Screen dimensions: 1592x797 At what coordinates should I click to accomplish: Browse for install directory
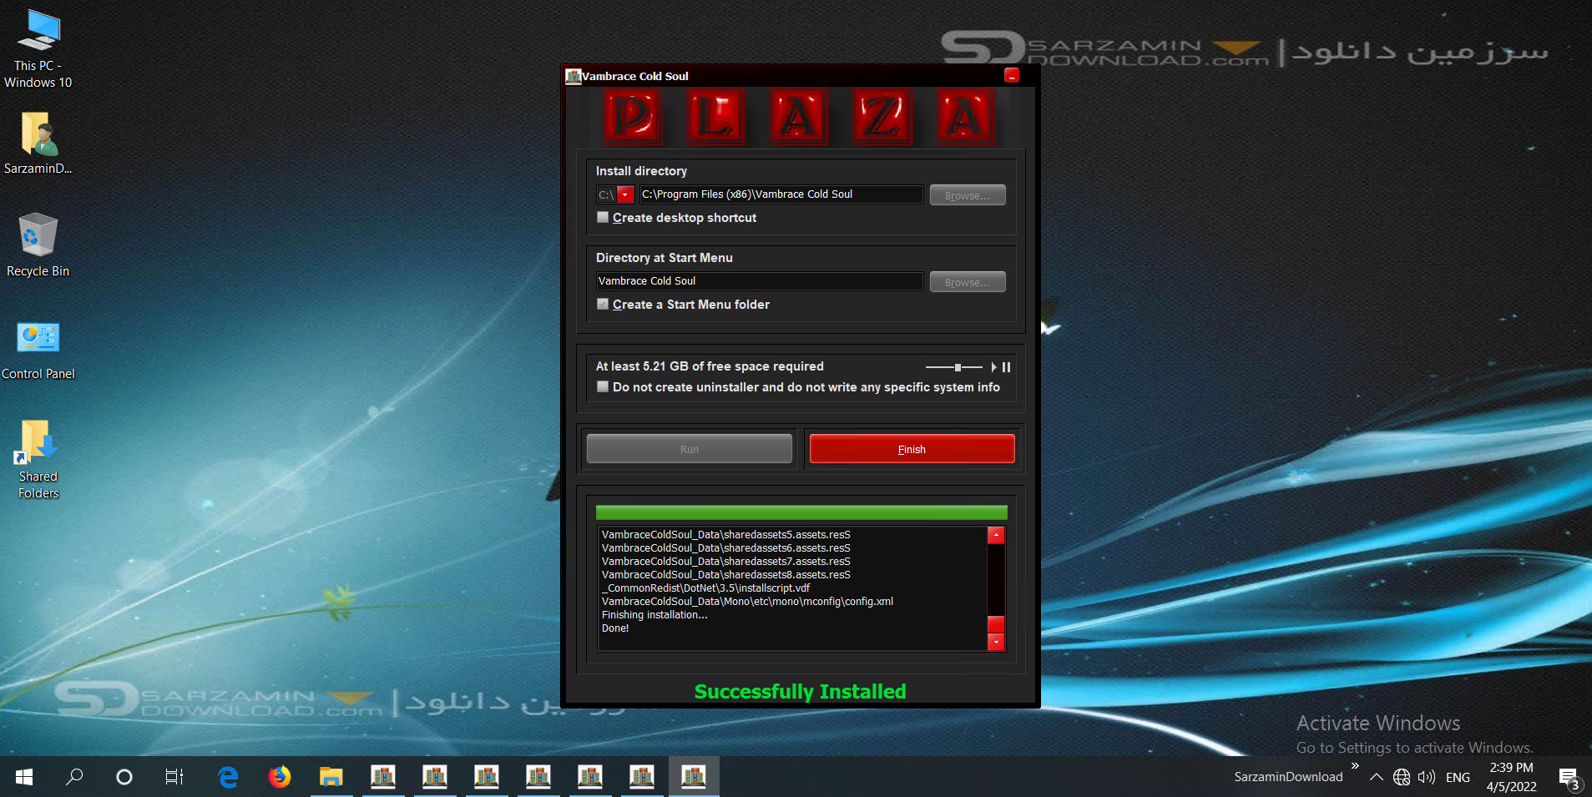(968, 195)
